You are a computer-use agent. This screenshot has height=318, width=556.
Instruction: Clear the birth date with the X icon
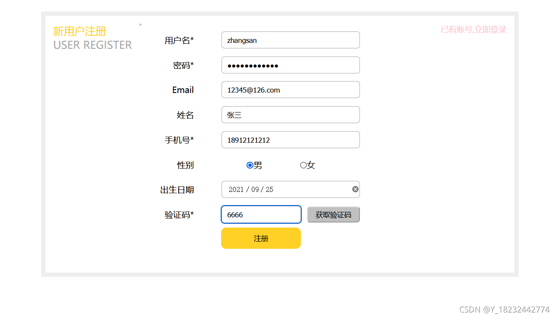point(356,189)
